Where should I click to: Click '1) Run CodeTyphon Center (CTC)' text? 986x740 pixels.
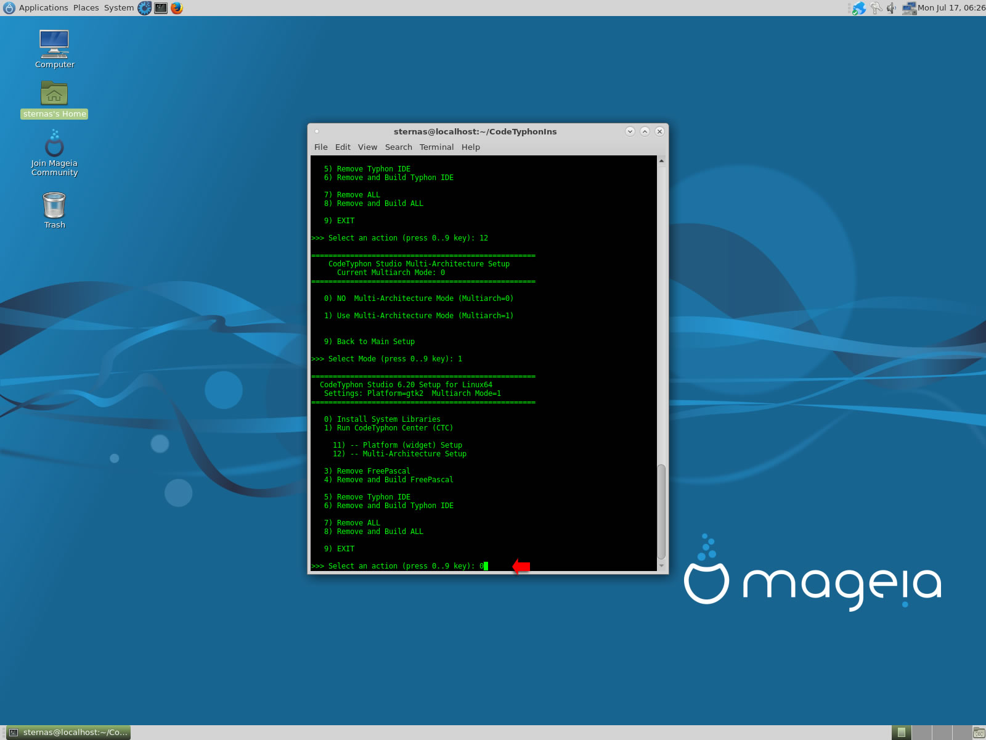[388, 428]
